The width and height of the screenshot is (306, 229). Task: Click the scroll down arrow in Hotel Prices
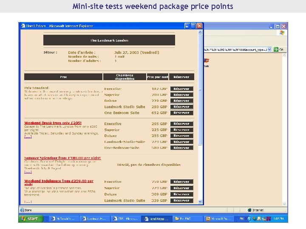[200, 202]
